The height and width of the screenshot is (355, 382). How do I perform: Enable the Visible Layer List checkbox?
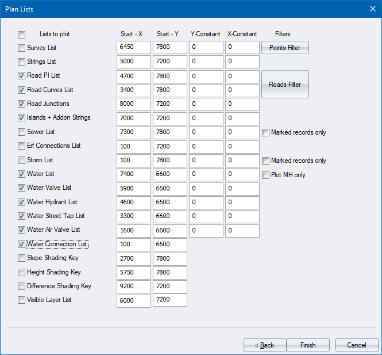22,300
